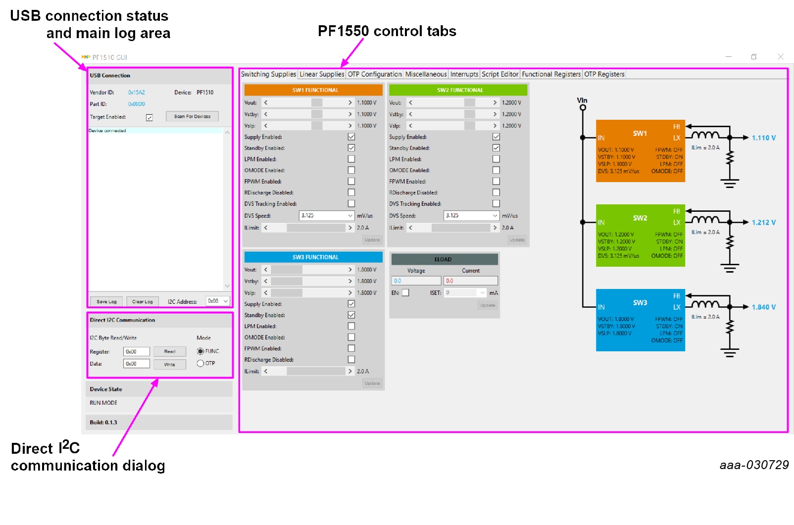
Task: Click the blue SW3 block diagram
Action: pos(640,320)
